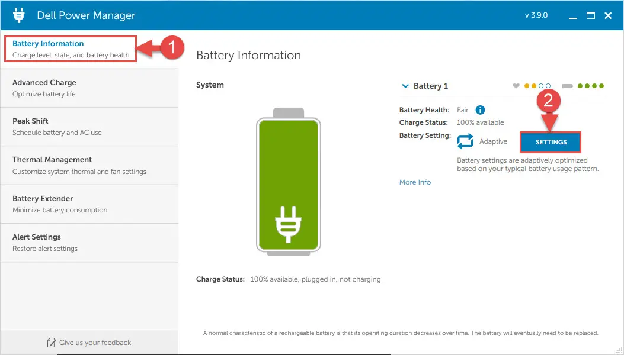
Task: Click the Adaptive mode cycle arrows icon
Action: tap(465, 141)
